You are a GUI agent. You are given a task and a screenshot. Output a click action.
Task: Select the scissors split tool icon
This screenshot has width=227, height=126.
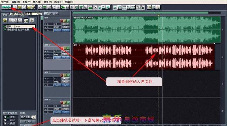(x=58, y=7)
